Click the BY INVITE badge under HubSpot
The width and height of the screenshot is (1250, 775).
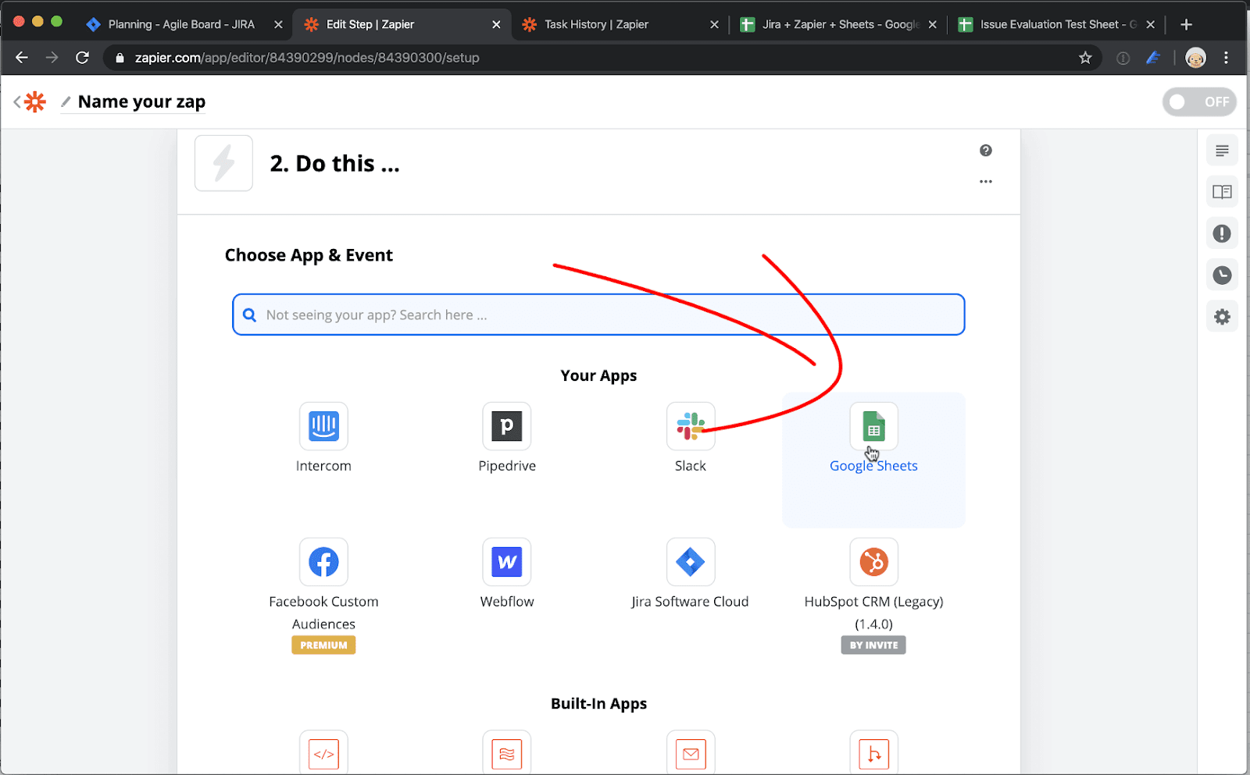pos(873,645)
